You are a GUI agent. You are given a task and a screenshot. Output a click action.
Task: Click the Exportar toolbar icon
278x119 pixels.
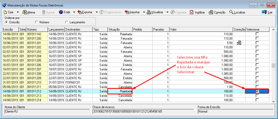(x=80, y=12)
